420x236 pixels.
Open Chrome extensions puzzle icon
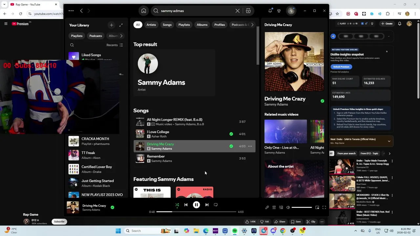point(388,14)
